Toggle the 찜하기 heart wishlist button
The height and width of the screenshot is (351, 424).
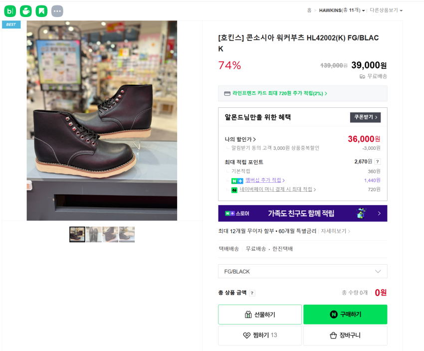259,336
